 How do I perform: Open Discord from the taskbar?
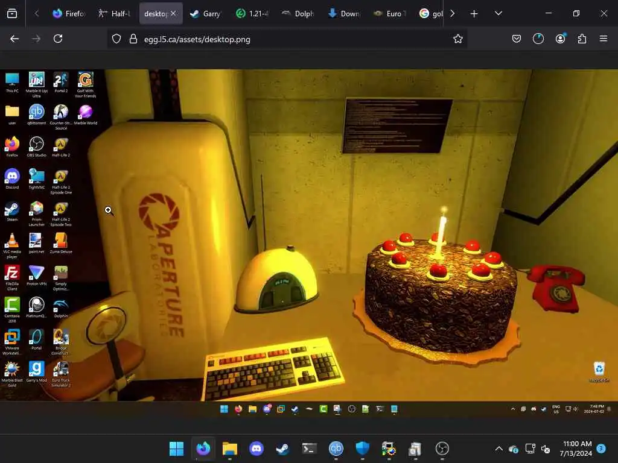coord(256,449)
